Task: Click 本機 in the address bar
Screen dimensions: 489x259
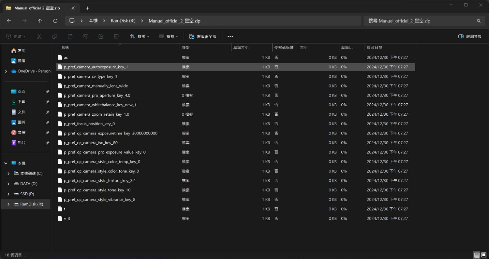Action: [93, 21]
